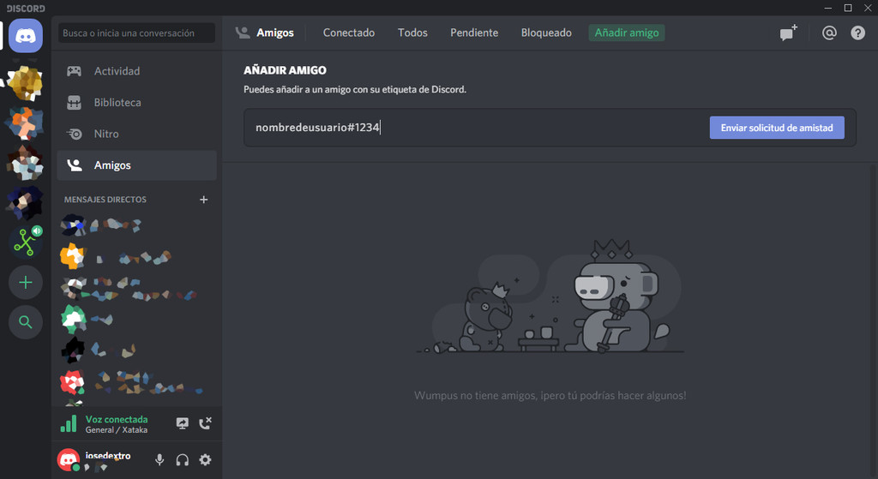Viewport: 878px width, 479px height.
Task: Open user settings gear
Action: (206, 460)
